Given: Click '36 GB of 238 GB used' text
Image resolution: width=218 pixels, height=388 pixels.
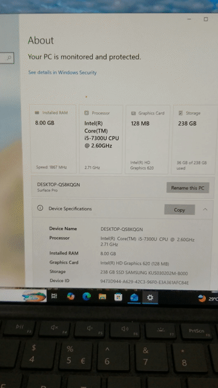Looking at the screenshot, I should point(191,166).
